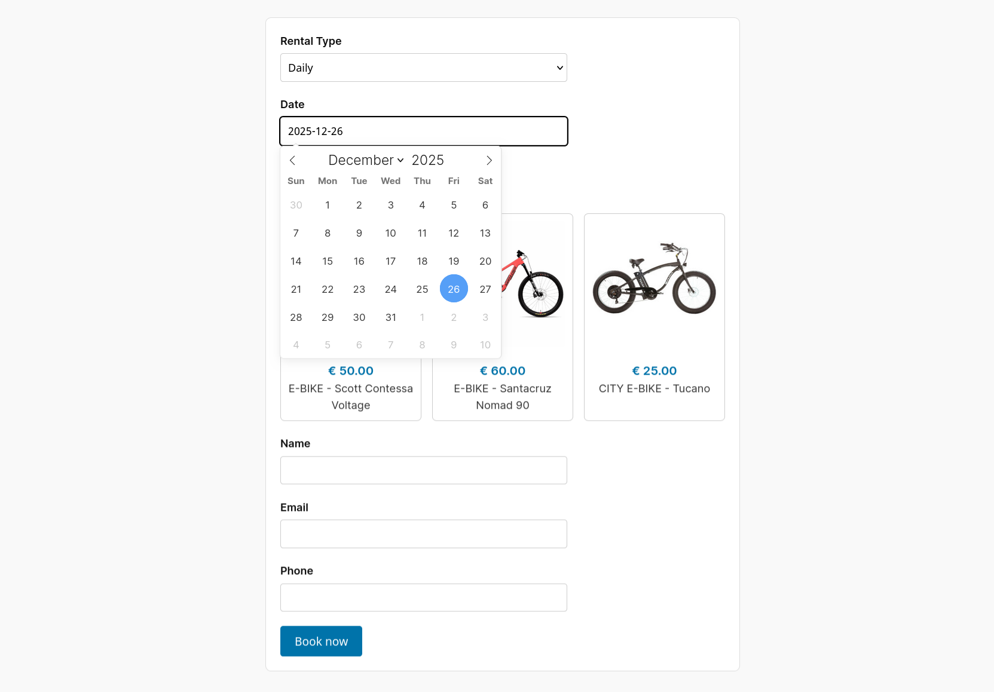
Task: Select December 27 in calendar
Action: click(x=485, y=289)
